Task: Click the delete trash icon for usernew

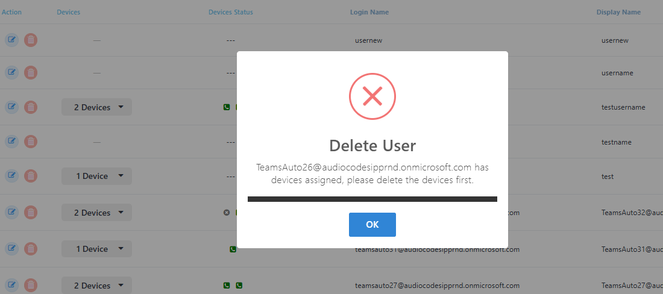Action: (31, 40)
